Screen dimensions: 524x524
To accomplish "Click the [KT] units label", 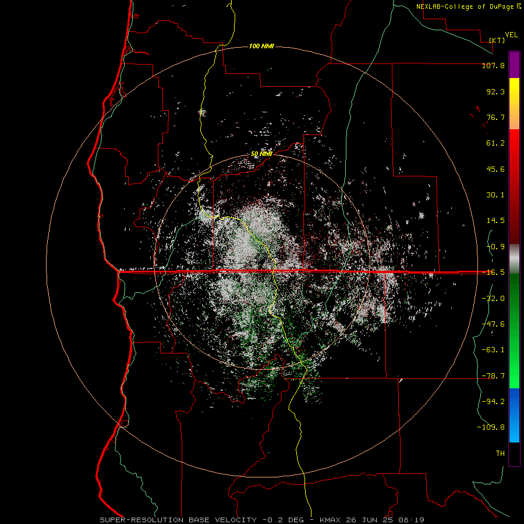I will coord(497,40).
